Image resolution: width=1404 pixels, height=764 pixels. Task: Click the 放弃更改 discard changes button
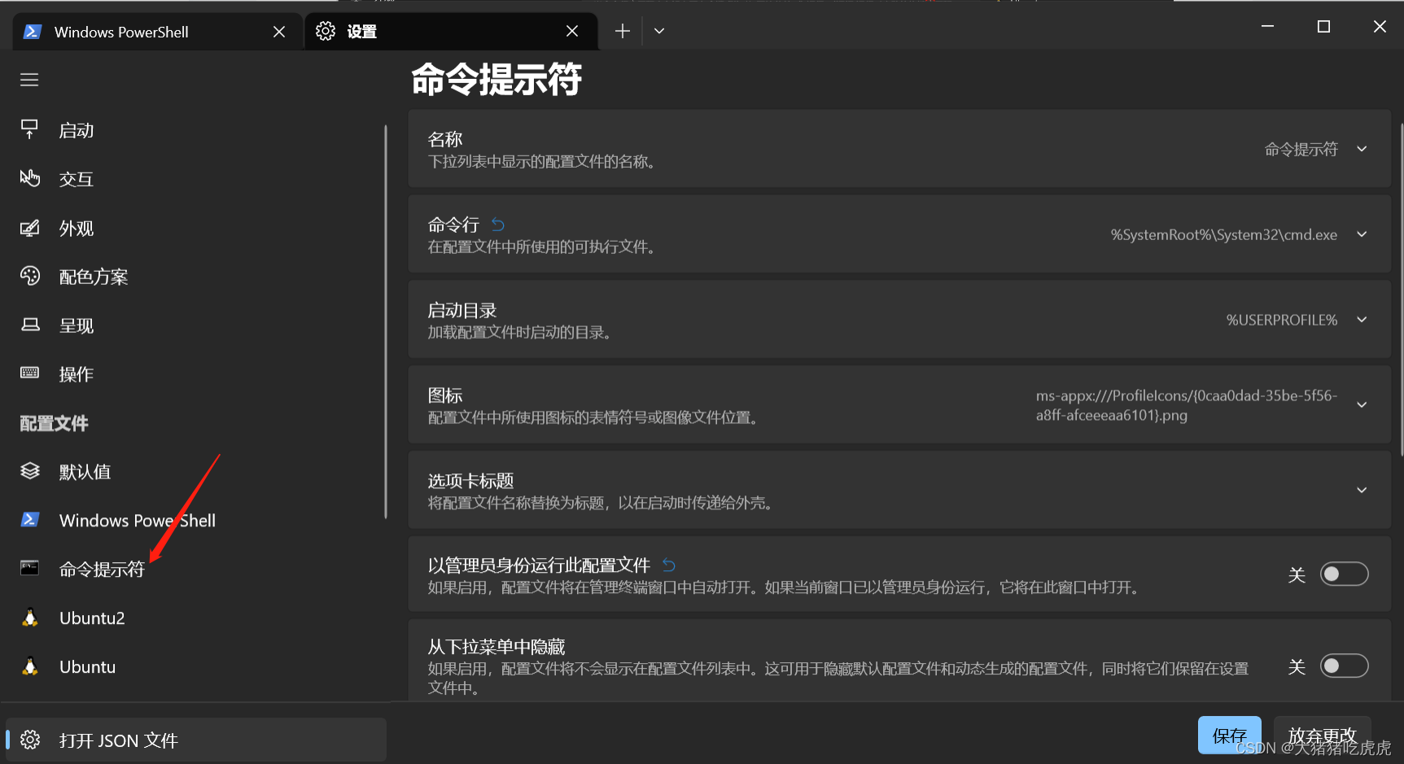point(1323,736)
